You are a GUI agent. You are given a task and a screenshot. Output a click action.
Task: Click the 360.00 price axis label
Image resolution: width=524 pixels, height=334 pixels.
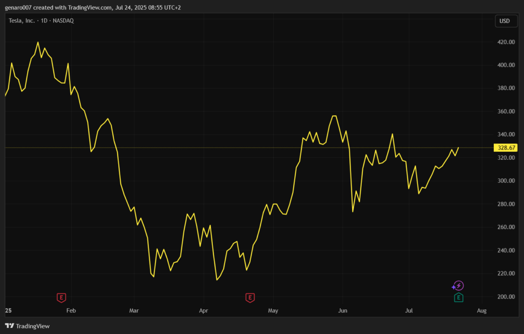tap(505, 112)
